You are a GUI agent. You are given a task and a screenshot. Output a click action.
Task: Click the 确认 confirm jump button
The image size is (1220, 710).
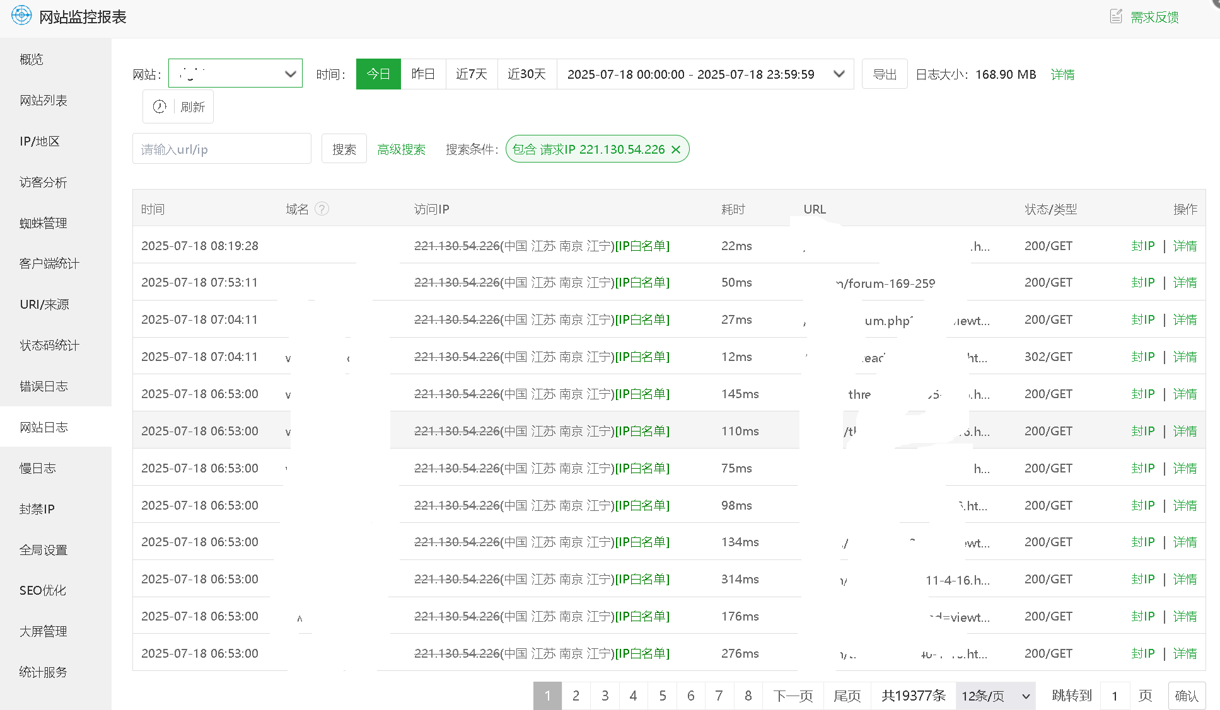(1187, 696)
